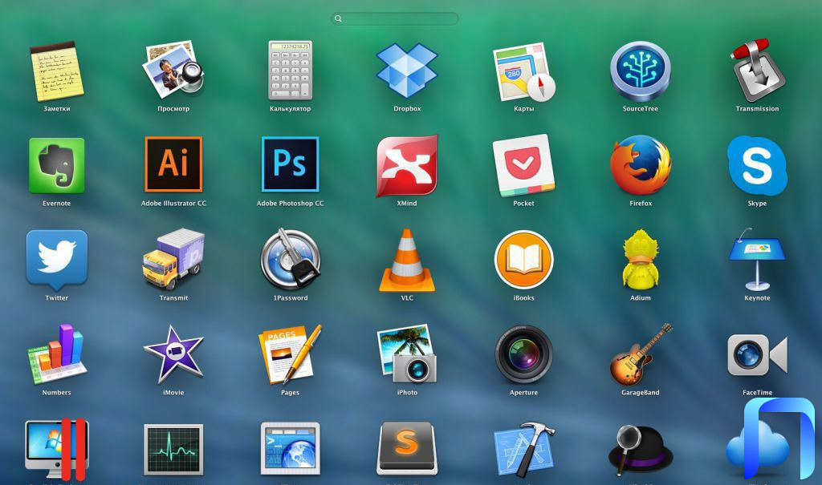Screen dimensions: 822x485
Task: Open the Transmission torrent client
Action: coord(757,71)
